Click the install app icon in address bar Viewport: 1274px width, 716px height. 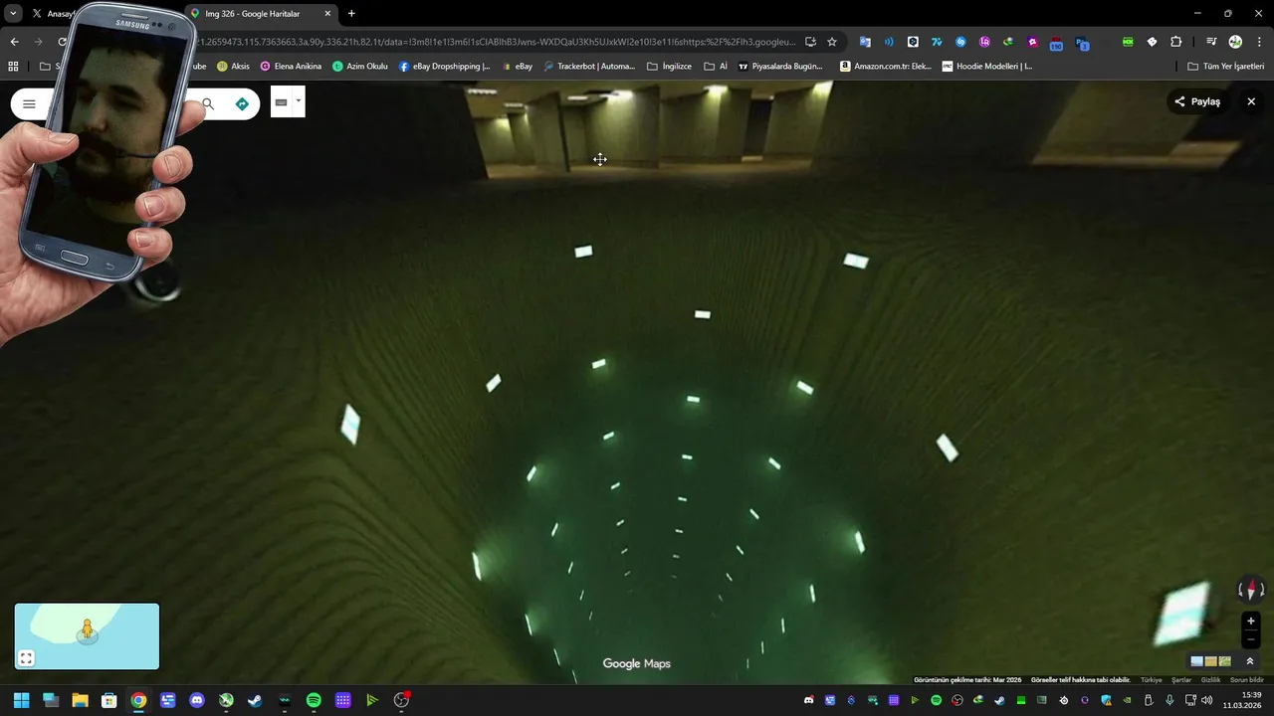coord(810,42)
